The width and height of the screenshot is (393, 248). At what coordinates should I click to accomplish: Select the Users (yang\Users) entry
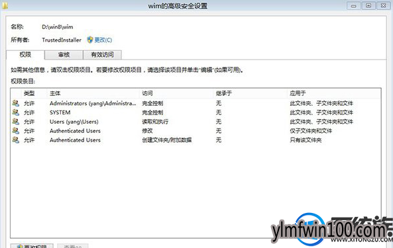pyautogui.click(x=74, y=122)
